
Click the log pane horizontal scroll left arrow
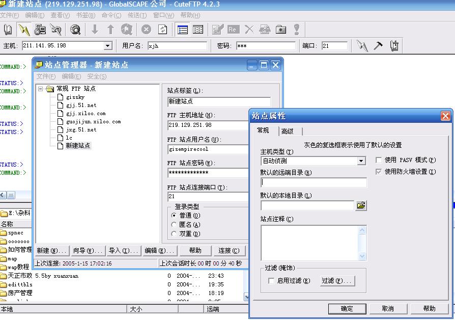coord(3,195)
